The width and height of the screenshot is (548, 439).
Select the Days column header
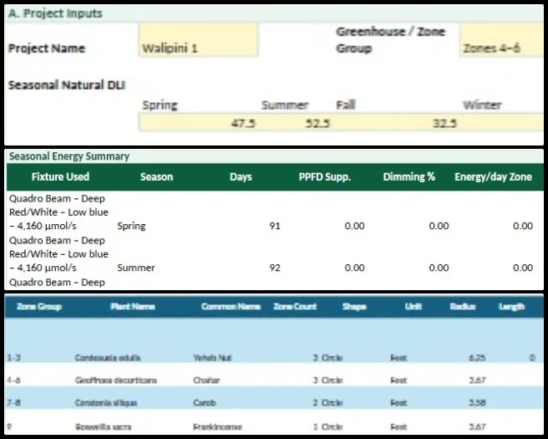tap(241, 176)
